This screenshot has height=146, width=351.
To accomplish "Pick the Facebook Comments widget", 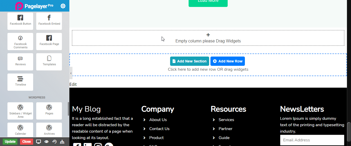I will click(20, 41).
